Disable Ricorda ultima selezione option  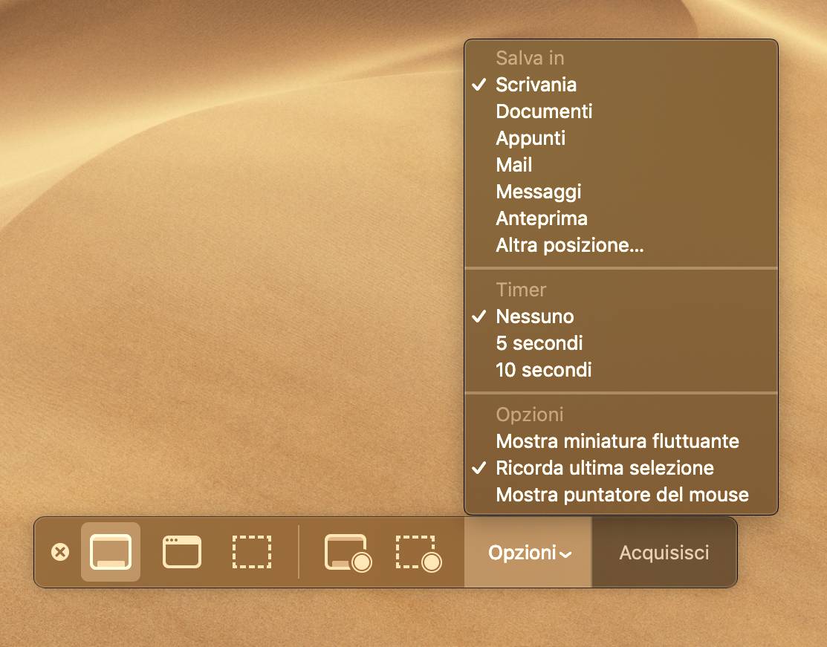pos(620,468)
